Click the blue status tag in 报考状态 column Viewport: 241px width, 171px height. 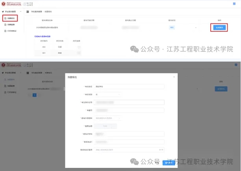tap(172, 27)
